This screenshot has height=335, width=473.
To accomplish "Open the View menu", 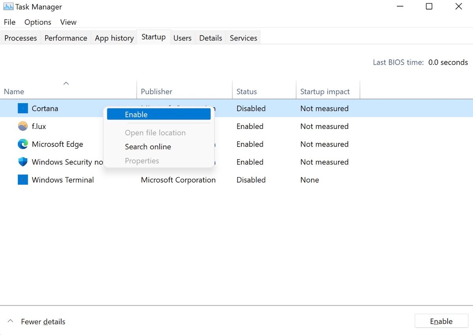I will coord(68,22).
